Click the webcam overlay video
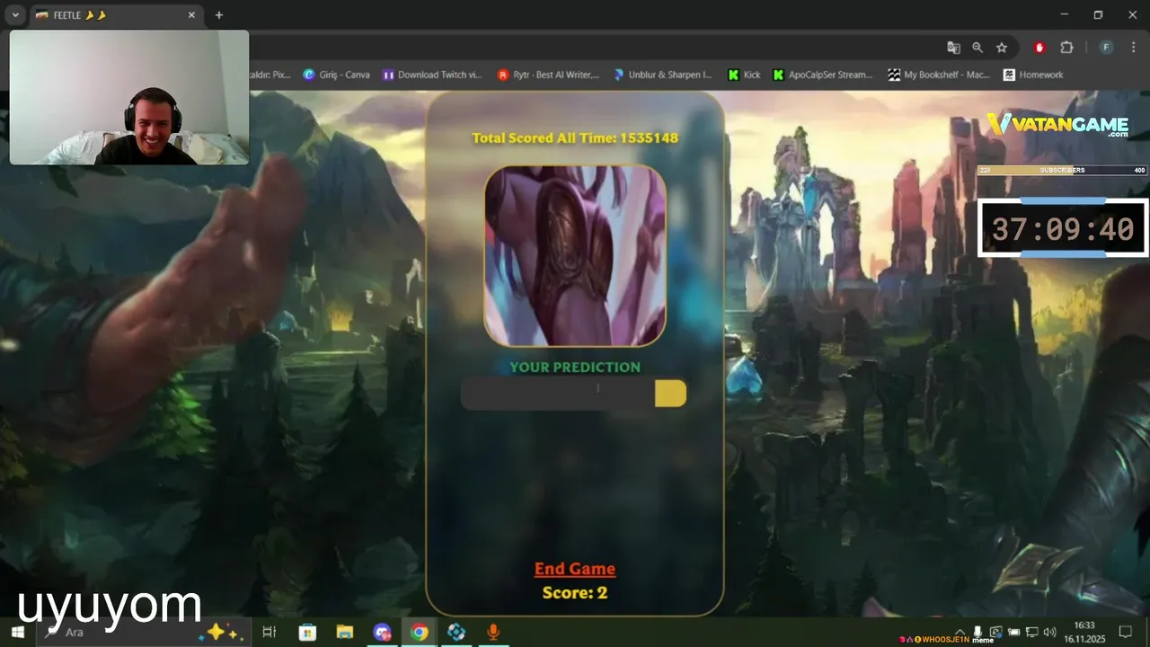This screenshot has width=1150, height=647. tap(129, 97)
